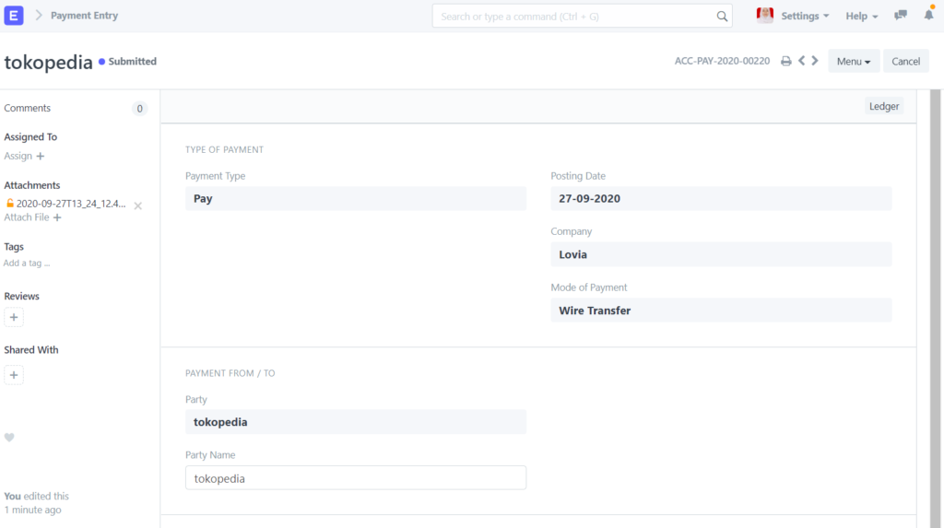Click the vertical page scrollbar
Screen dimensions: 944x528
pos(935,309)
